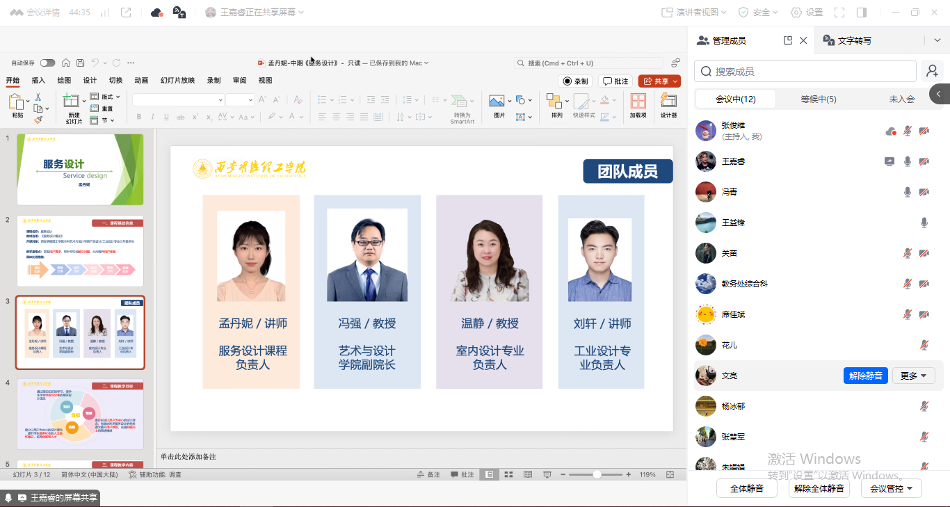Switch to slide sorter grid view

pos(508,474)
